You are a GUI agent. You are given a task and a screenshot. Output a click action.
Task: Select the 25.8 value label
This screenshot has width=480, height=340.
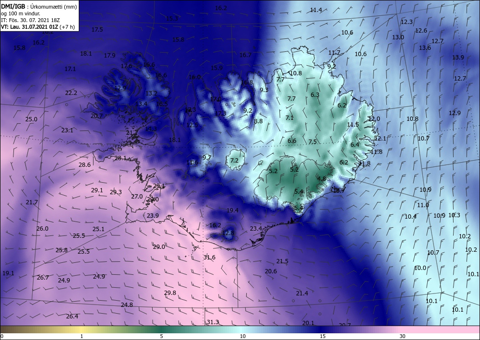[x=61, y=250]
